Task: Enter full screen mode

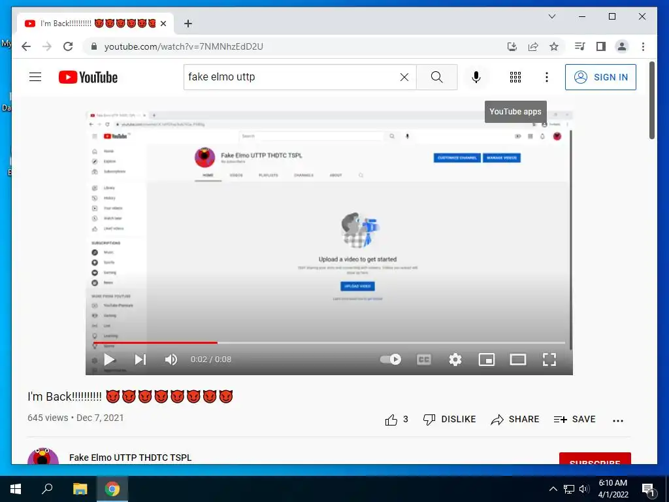Action: (549, 360)
